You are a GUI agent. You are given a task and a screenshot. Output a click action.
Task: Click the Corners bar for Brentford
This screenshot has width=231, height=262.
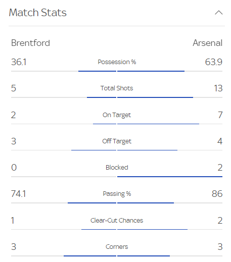point(90,256)
